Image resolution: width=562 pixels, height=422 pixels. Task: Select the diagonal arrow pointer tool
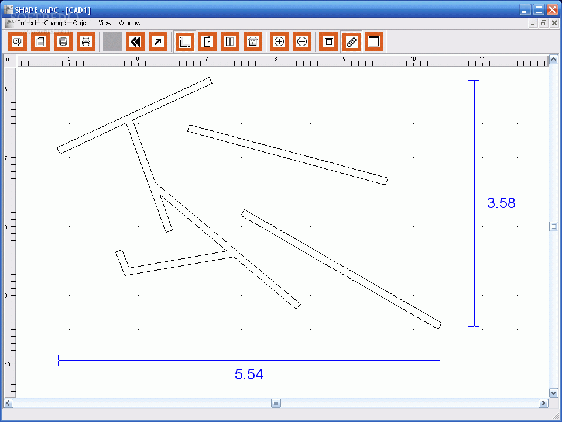pos(158,42)
